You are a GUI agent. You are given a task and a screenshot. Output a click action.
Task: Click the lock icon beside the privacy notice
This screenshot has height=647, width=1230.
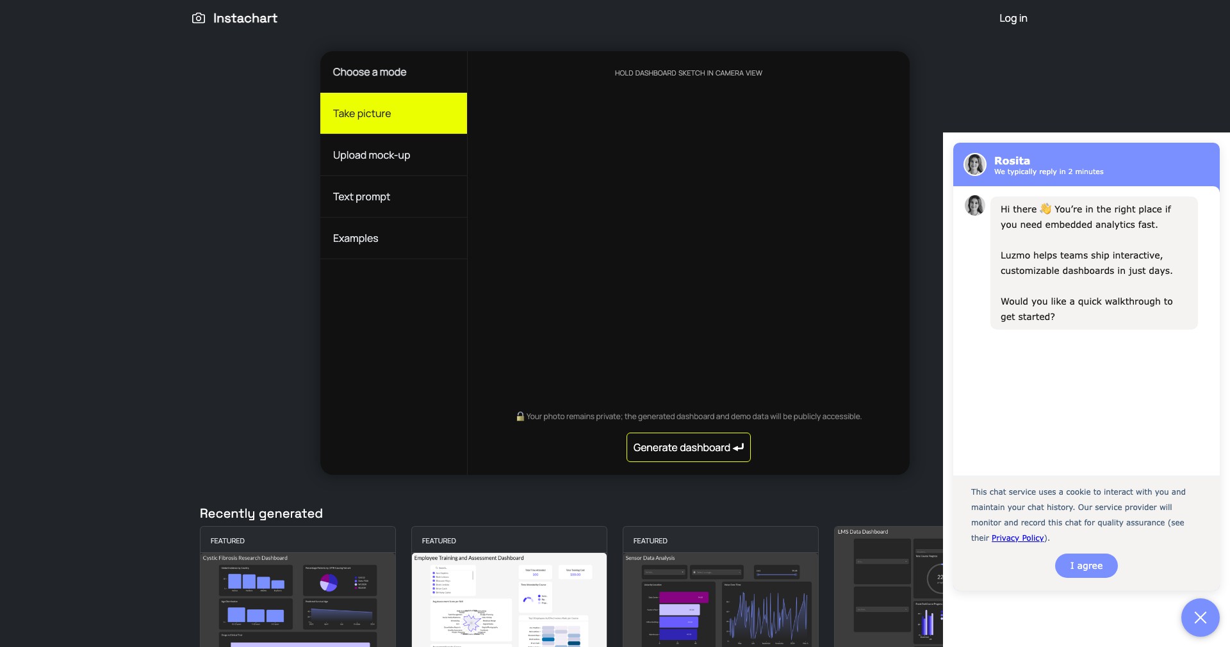tap(520, 417)
